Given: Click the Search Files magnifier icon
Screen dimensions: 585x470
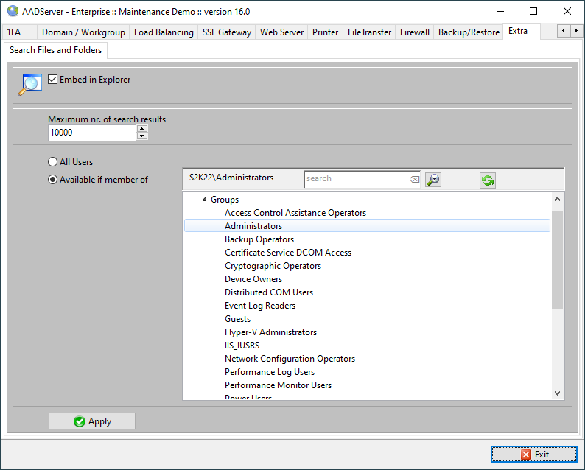Looking at the screenshot, I should tap(30, 84).
